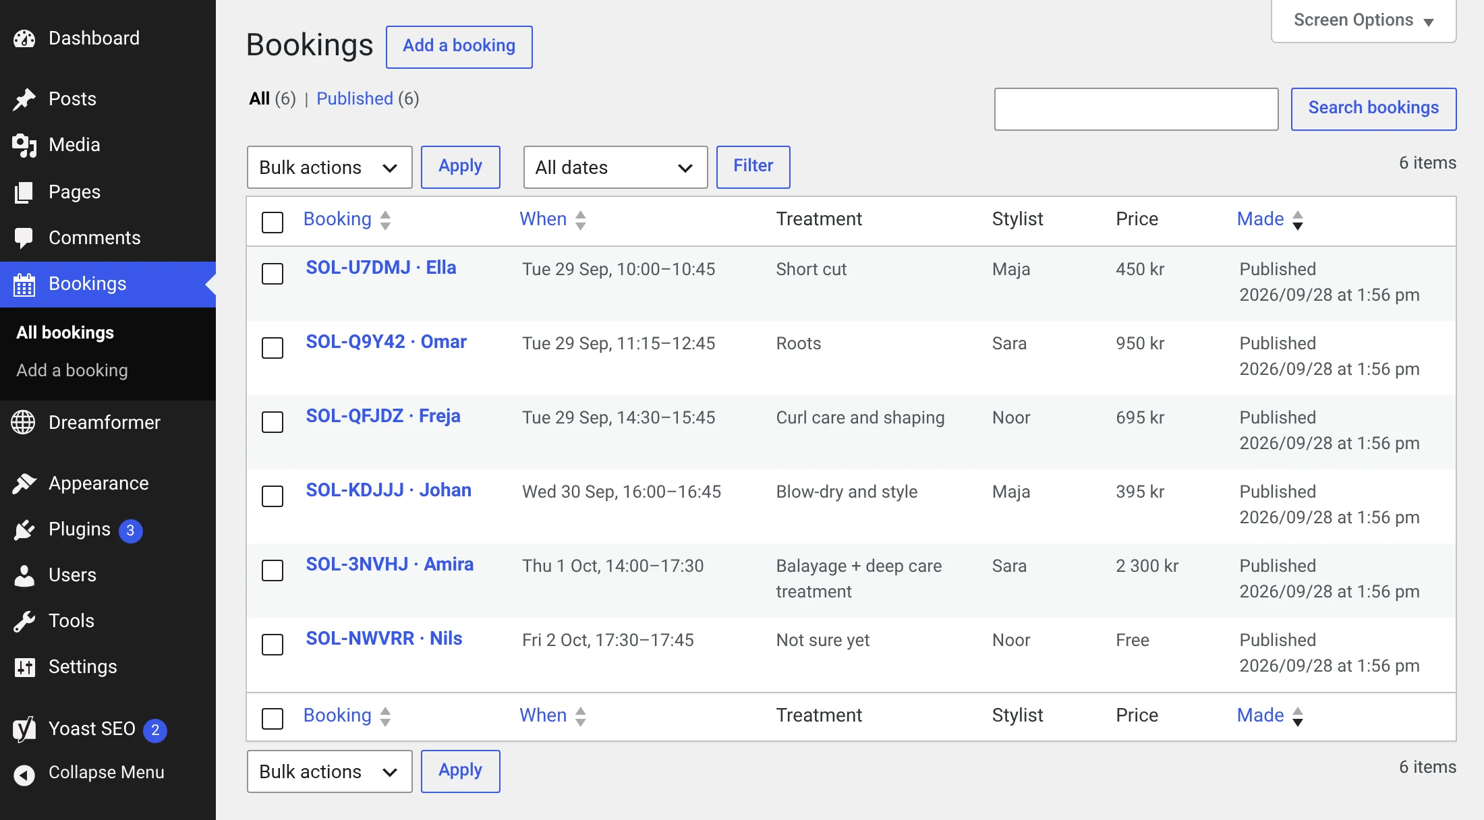The height and width of the screenshot is (820, 1484).
Task: Click the Dashboard gauge icon
Action: 24,38
